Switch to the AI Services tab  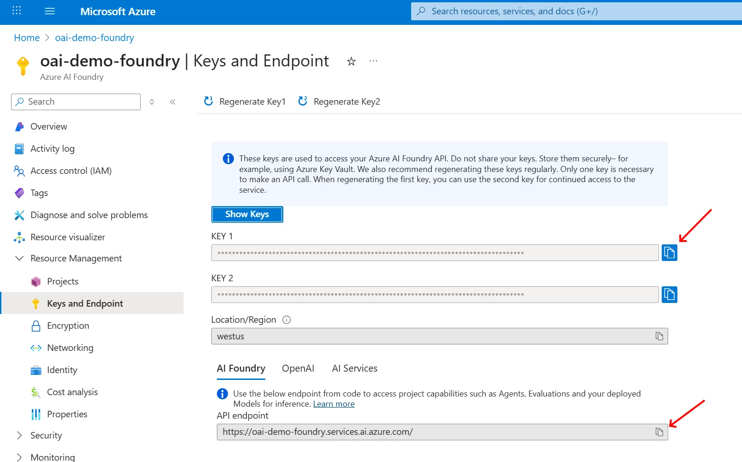tap(354, 368)
